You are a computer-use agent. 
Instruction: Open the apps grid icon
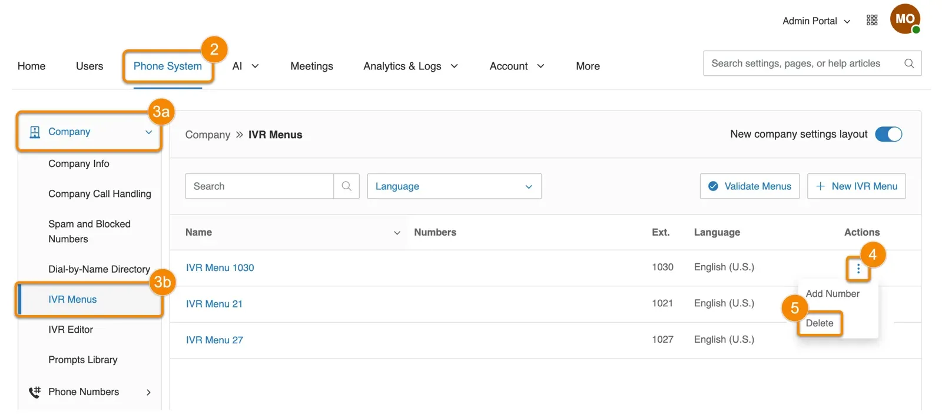pyautogui.click(x=872, y=21)
